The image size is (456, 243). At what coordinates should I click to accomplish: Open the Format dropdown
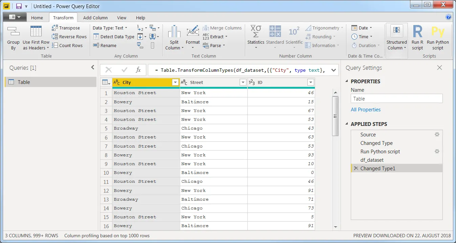pos(193,45)
